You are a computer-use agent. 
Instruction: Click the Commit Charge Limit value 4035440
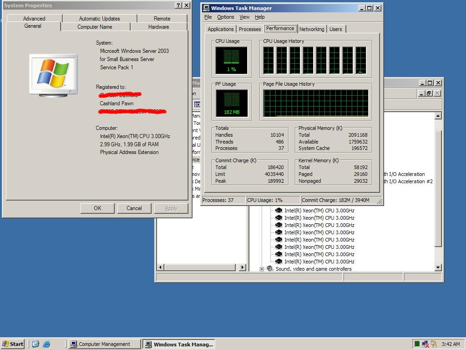coord(274,174)
